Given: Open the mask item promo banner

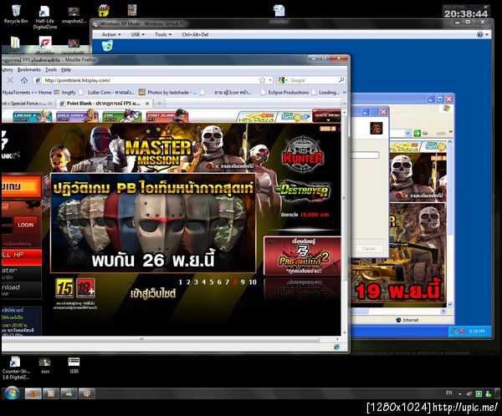Looking at the screenshot, I should tap(153, 223).
